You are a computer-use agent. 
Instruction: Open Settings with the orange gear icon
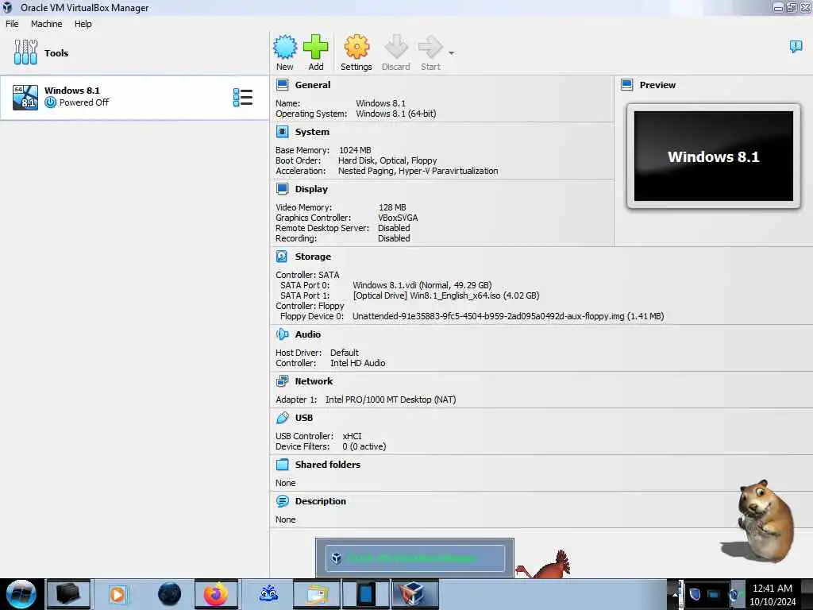pyautogui.click(x=356, y=47)
